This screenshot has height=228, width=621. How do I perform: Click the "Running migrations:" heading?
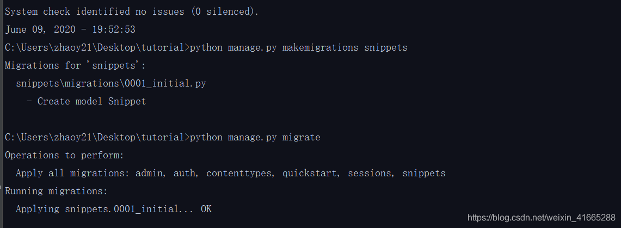[x=56, y=191]
